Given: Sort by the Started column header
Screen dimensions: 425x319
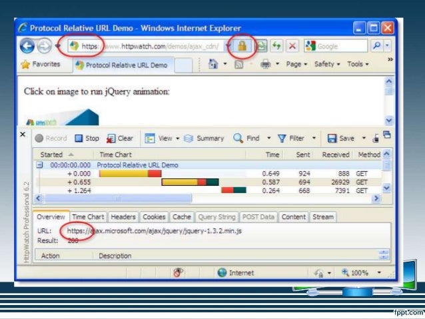Looking at the screenshot, I should (x=63, y=155).
